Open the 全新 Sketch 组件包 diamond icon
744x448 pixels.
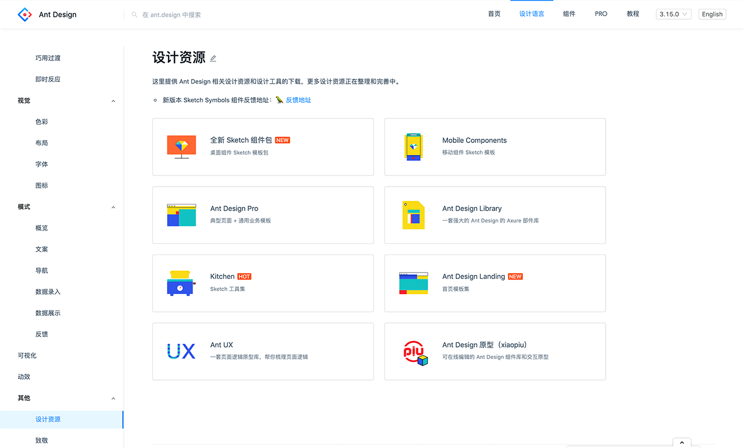[182, 146]
